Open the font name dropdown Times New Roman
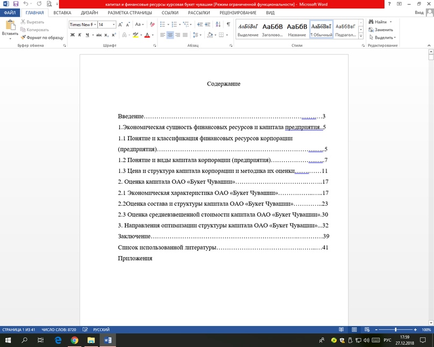This screenshot has width=434, height=347. [95, 25]
